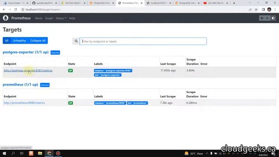The image size is (279, 157).
Task: Open File Explorer from taskbar
Action: (40, 153)
